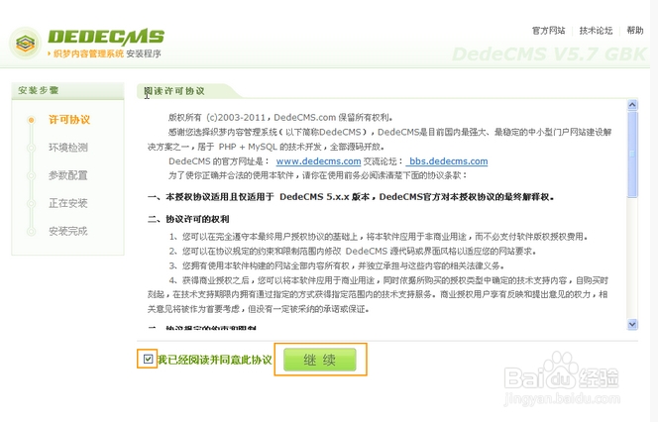Image resolution: width=658 pixels, height=422 pixels.
Task: Click the 织梦内容管理系统 subtitle text
Action: [x=88, y=53]
